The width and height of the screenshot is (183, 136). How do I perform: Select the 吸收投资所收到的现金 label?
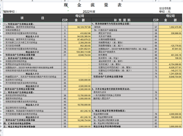click(x=16, y=95)
